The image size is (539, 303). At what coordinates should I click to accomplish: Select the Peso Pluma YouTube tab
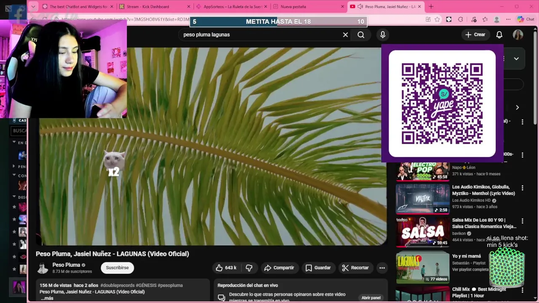(x=386, y=6)
